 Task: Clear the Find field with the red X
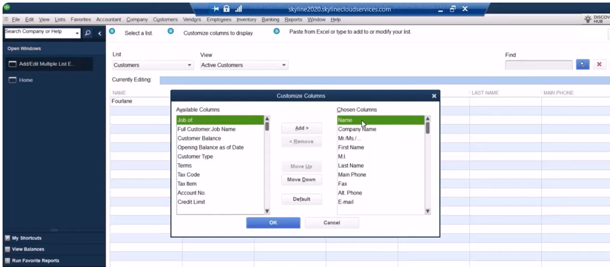point(599,65)
